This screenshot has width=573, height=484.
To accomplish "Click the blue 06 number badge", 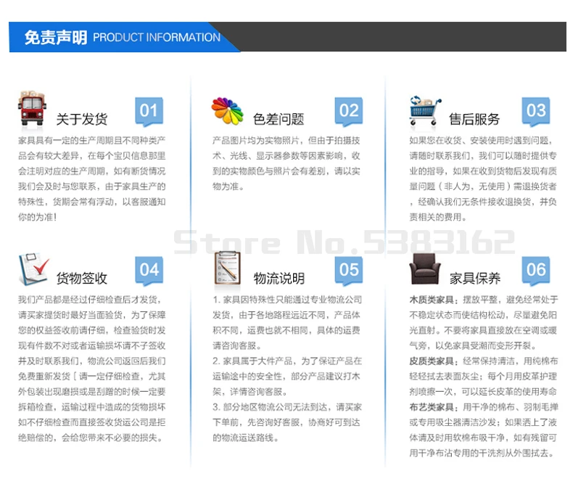I will (x=536, y=271).
